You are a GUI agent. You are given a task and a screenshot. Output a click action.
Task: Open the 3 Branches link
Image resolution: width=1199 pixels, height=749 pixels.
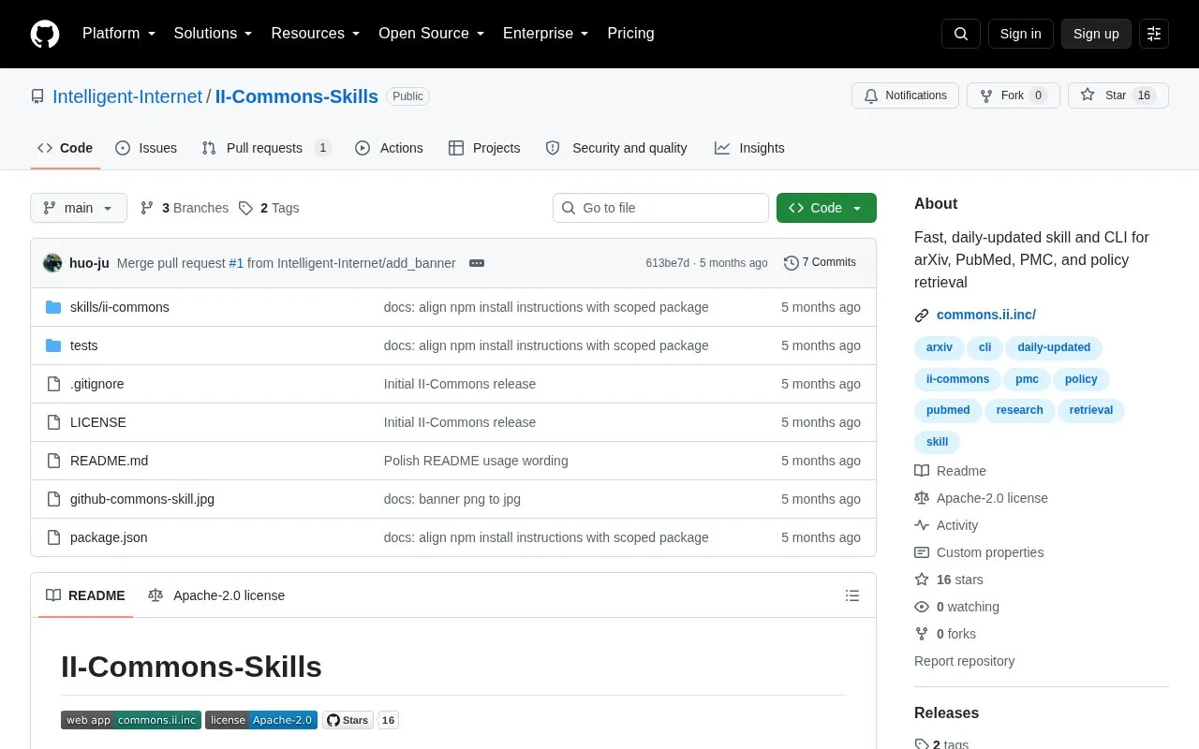click(185, 208)
